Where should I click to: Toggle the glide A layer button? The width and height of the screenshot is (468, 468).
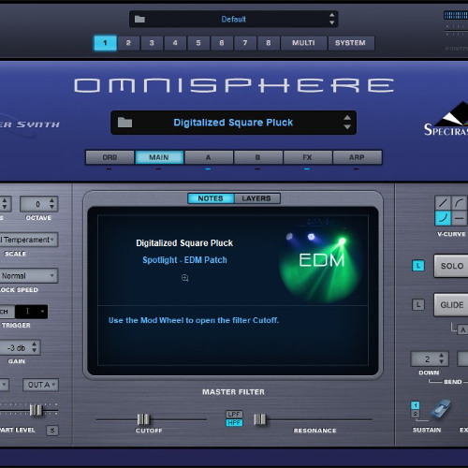tap(462, 329)
